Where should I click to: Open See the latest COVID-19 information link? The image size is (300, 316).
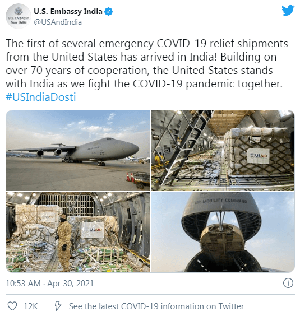click(156, 306)
